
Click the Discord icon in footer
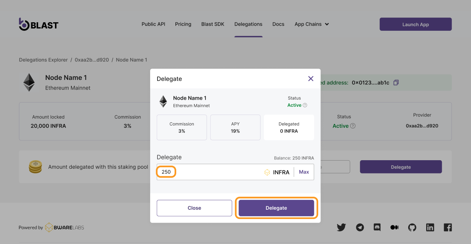[377, 227]
